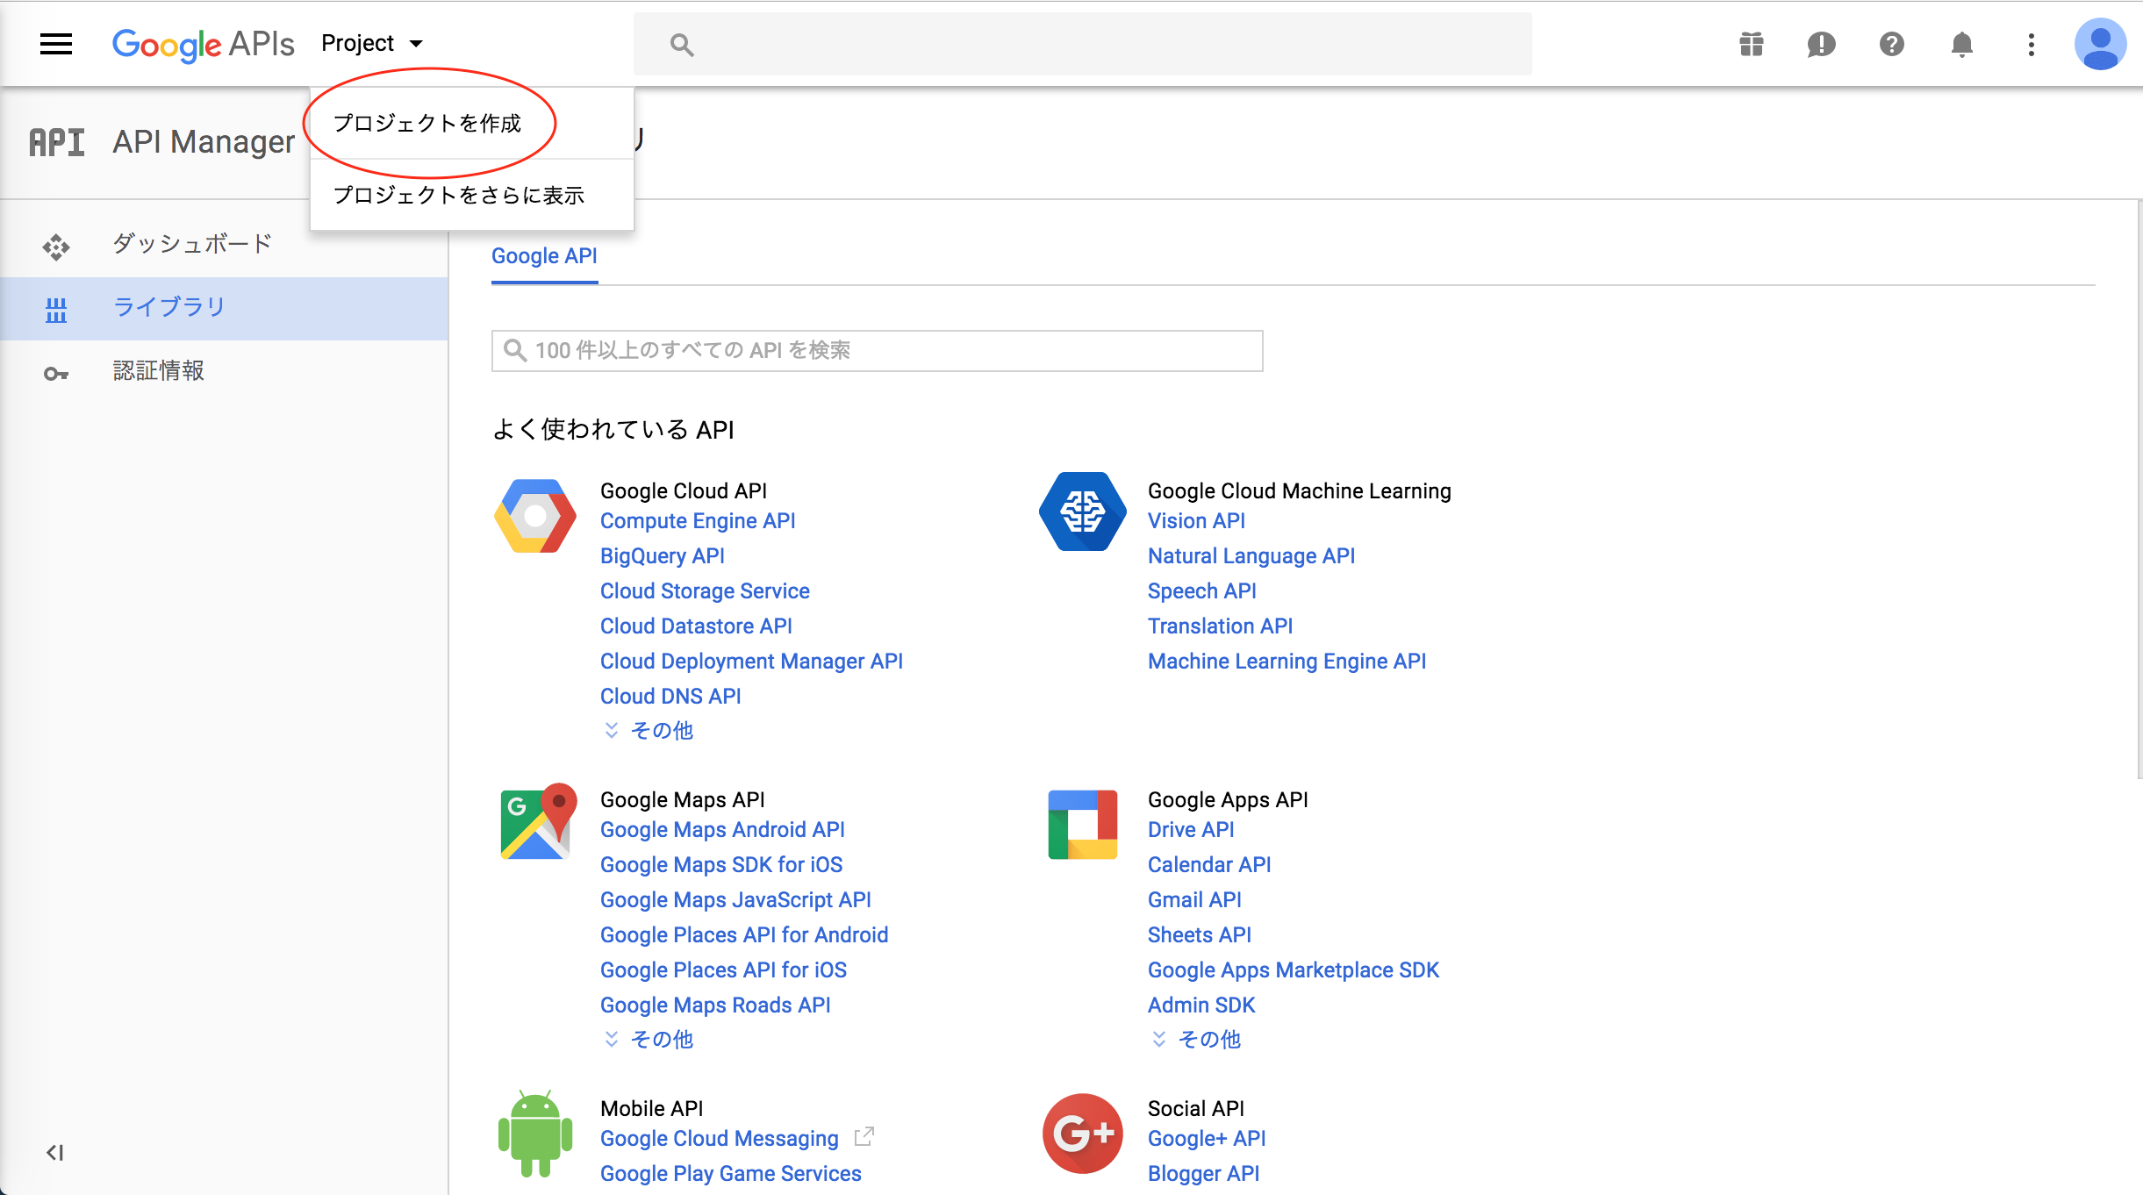
Task: Open the Google apps grid
Action: pos(1750,44)
